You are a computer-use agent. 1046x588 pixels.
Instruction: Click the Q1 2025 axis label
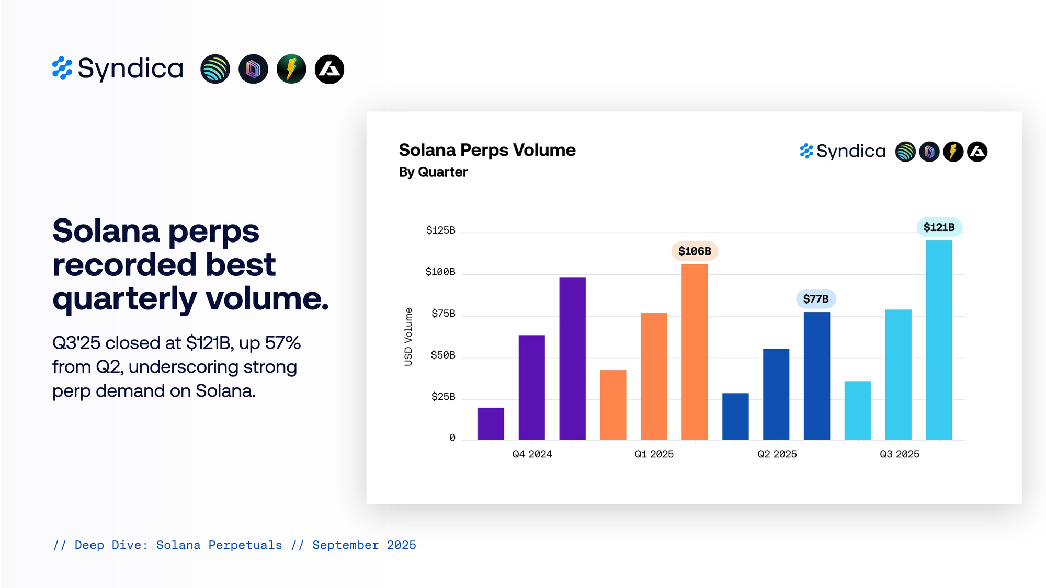[x=654, y=454]
